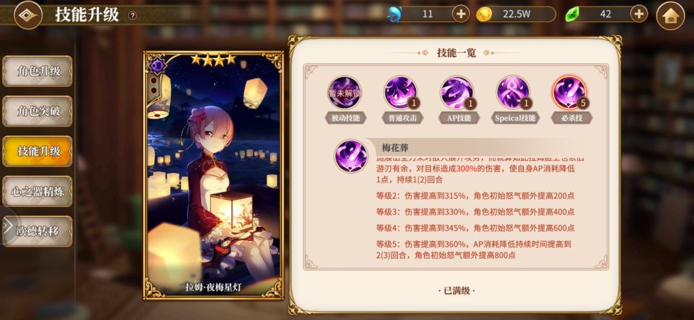
Task: Open the 心之器精炼 tab
Action: (x=38, y=191)
